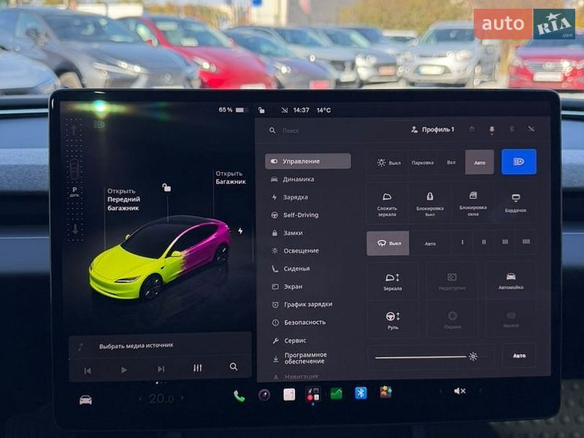Select the Управление menu item
The width and height of the screenshot is (584, 438).
tap(307, 161)
